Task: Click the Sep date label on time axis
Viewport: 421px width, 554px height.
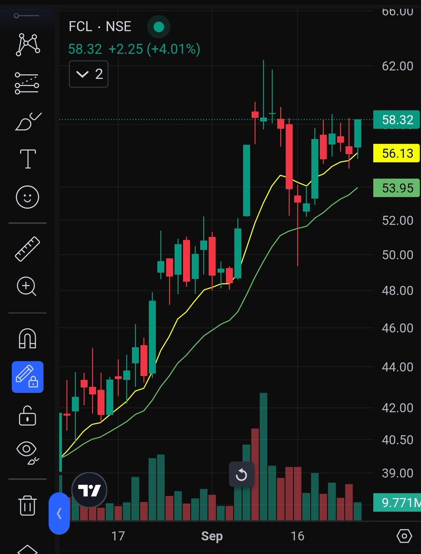Action: (212, 536)
